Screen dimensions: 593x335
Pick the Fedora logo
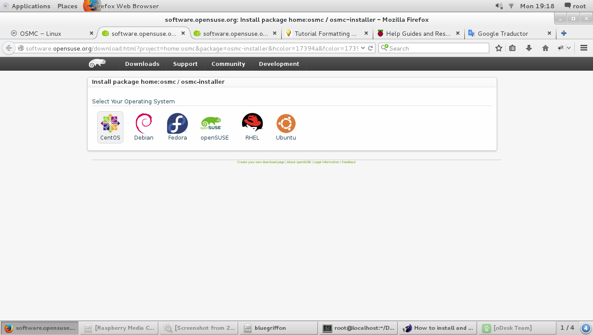[x=177, y=123]
